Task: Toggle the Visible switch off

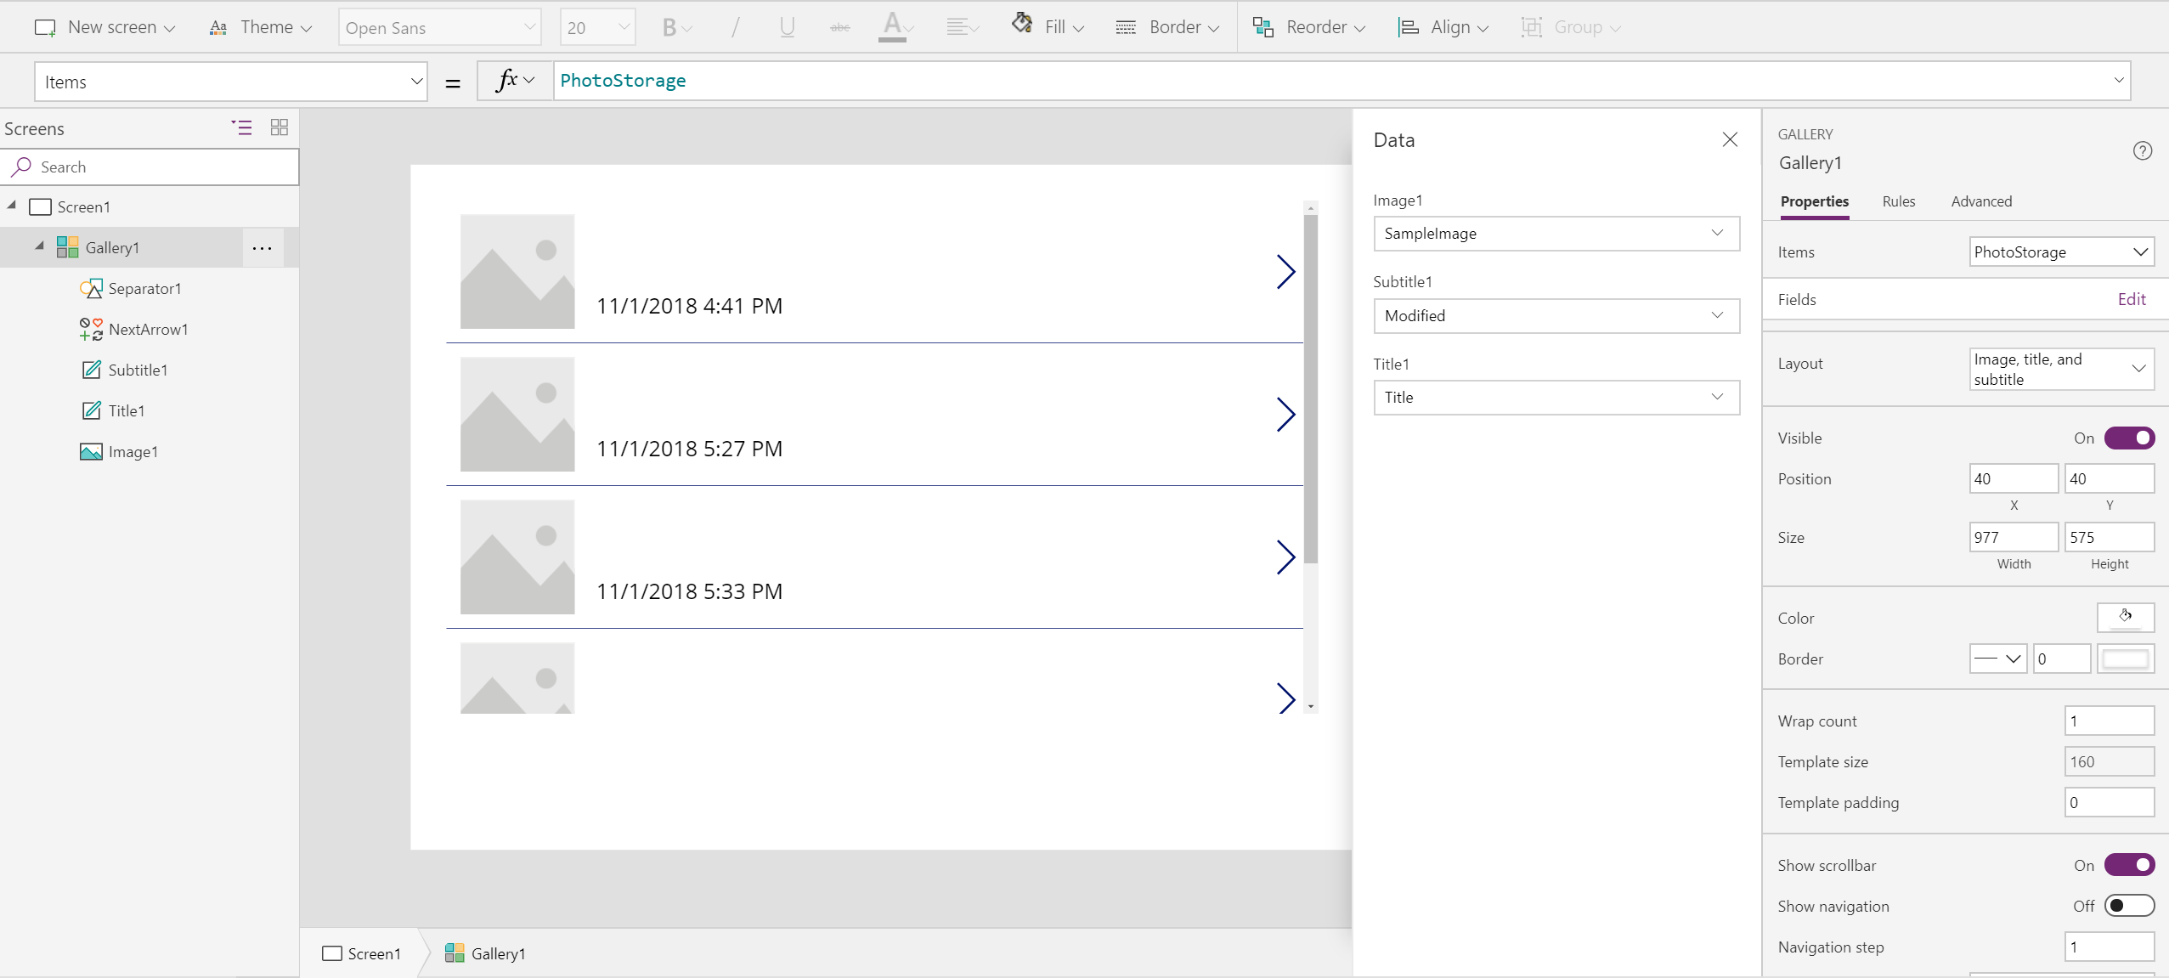Action: pyautogui.click(x=2129, y=438)
